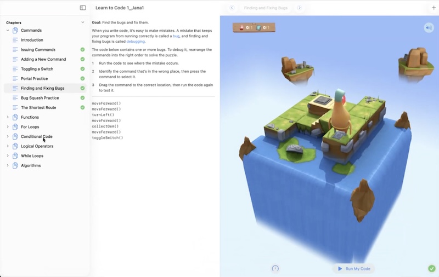Collapse the Chapters list chevron
The height and width of the screenshot is (277, 439).
tap(83, 22)
